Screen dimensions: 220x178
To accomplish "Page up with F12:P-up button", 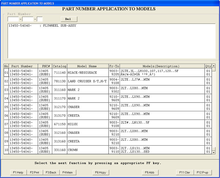I will (203, 173).
